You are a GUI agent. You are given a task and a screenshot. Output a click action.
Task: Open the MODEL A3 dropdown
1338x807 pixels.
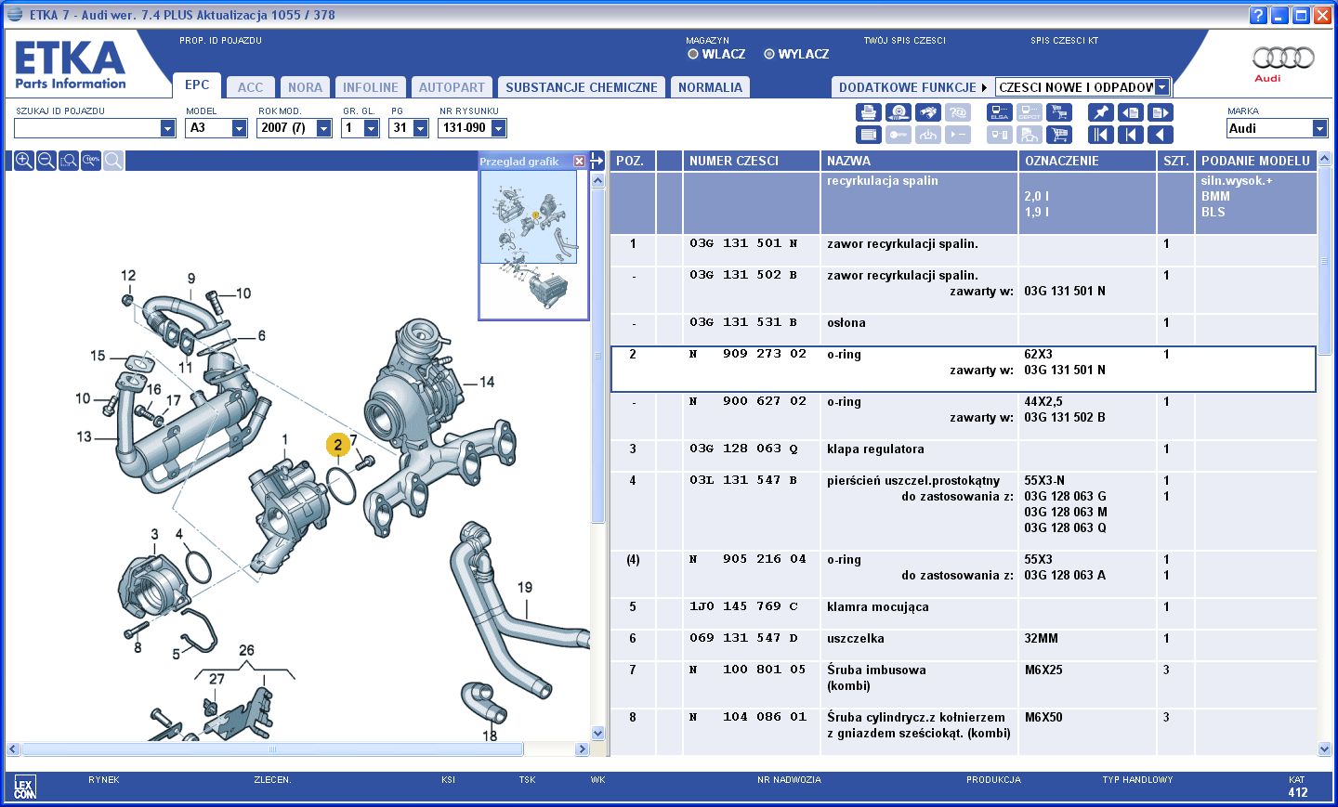(239, 128)
